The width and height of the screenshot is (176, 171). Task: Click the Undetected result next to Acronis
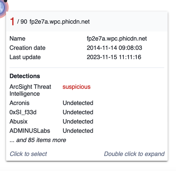pos(78,103)
